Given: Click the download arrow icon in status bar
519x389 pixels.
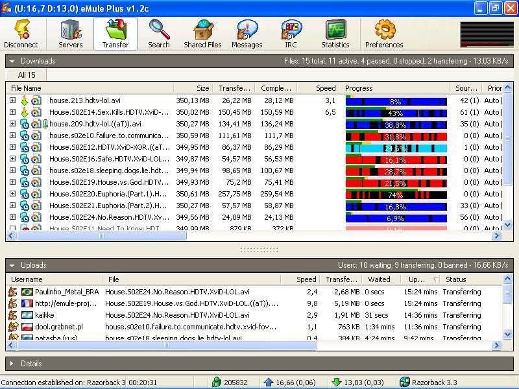Looking at the screenshot, I should coord(337,383).
